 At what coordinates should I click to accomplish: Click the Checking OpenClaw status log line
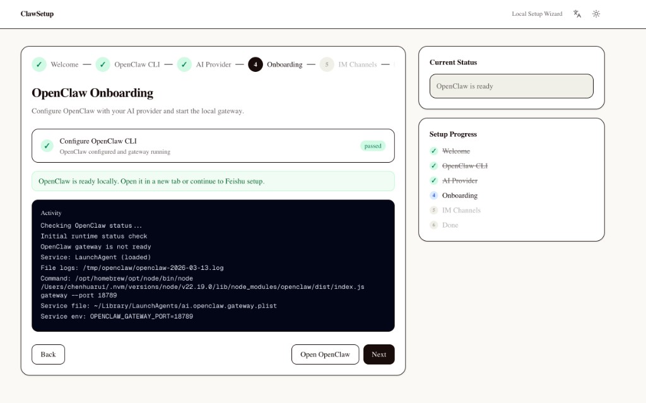click(x=91, y=226)
